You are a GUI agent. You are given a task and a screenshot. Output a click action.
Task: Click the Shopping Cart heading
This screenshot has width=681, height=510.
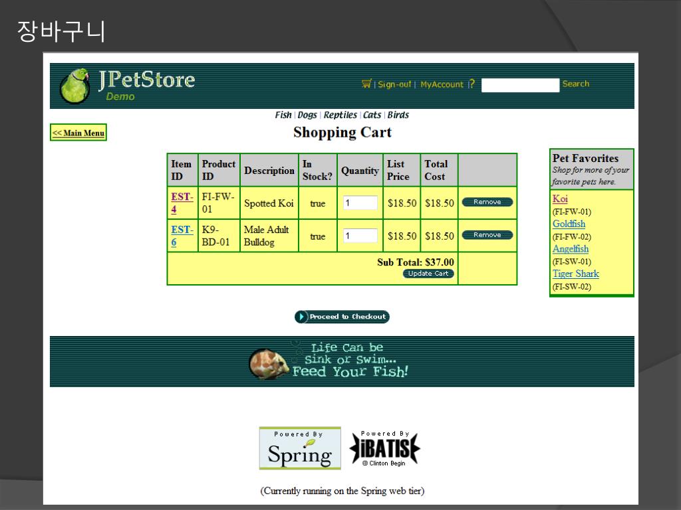coord(342,132)
